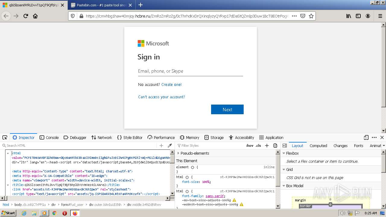Grab a color with the eyedropper
The width and height of the screenshot is (386, 217).
point(170,146)
